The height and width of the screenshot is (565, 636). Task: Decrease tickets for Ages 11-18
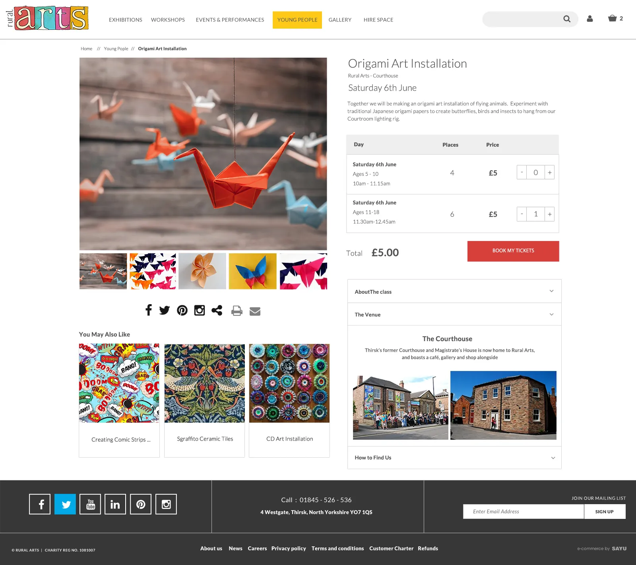coord(522,214)
